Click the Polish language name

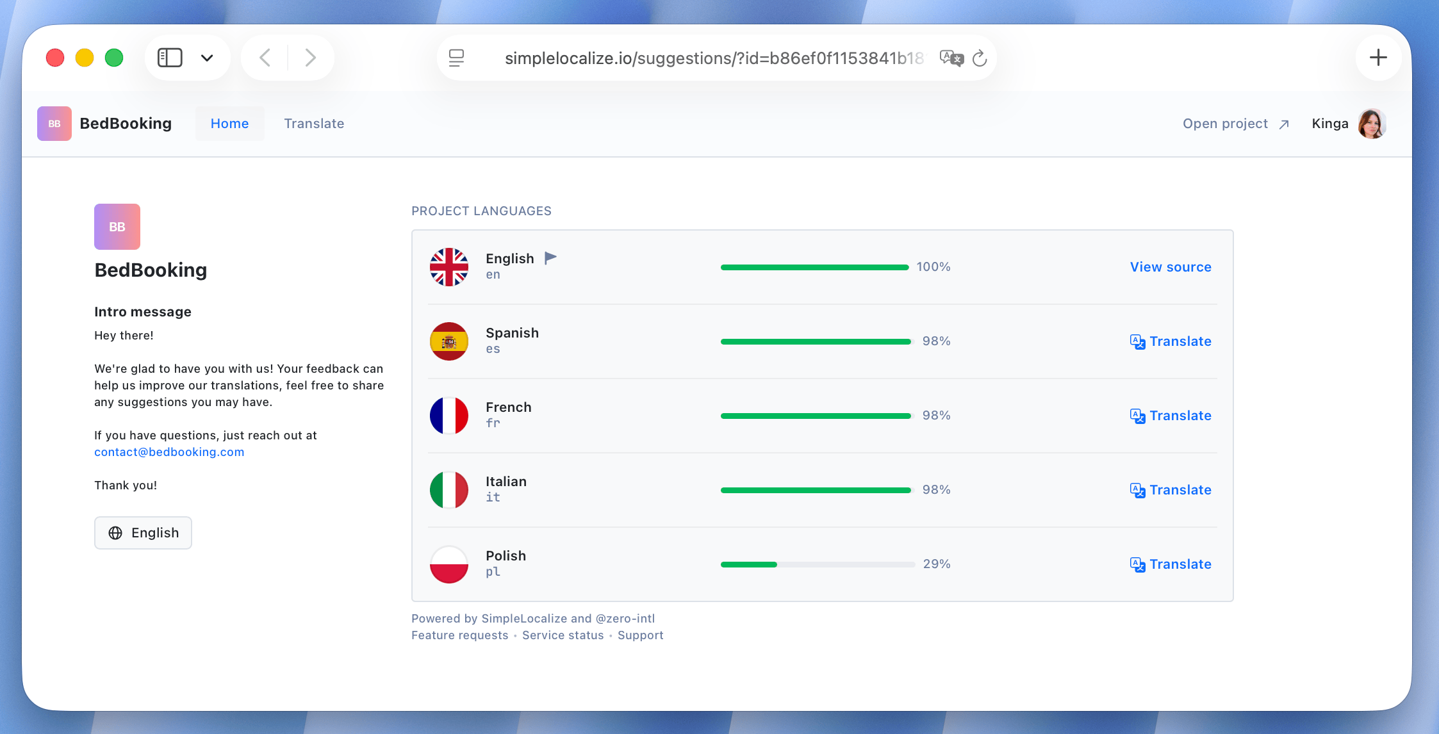506,556
